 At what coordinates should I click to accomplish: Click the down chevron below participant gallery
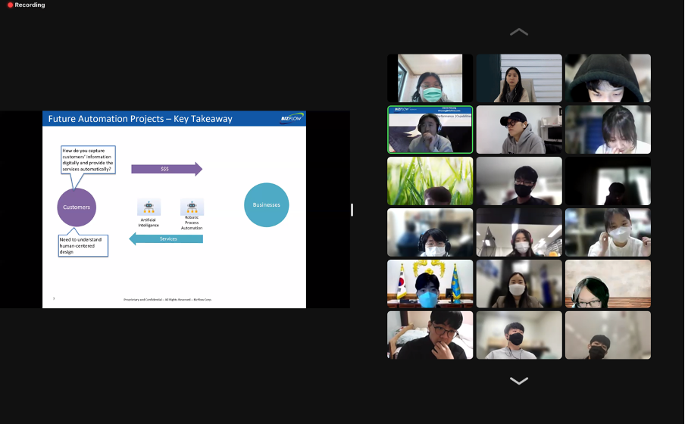coord(519,381)
